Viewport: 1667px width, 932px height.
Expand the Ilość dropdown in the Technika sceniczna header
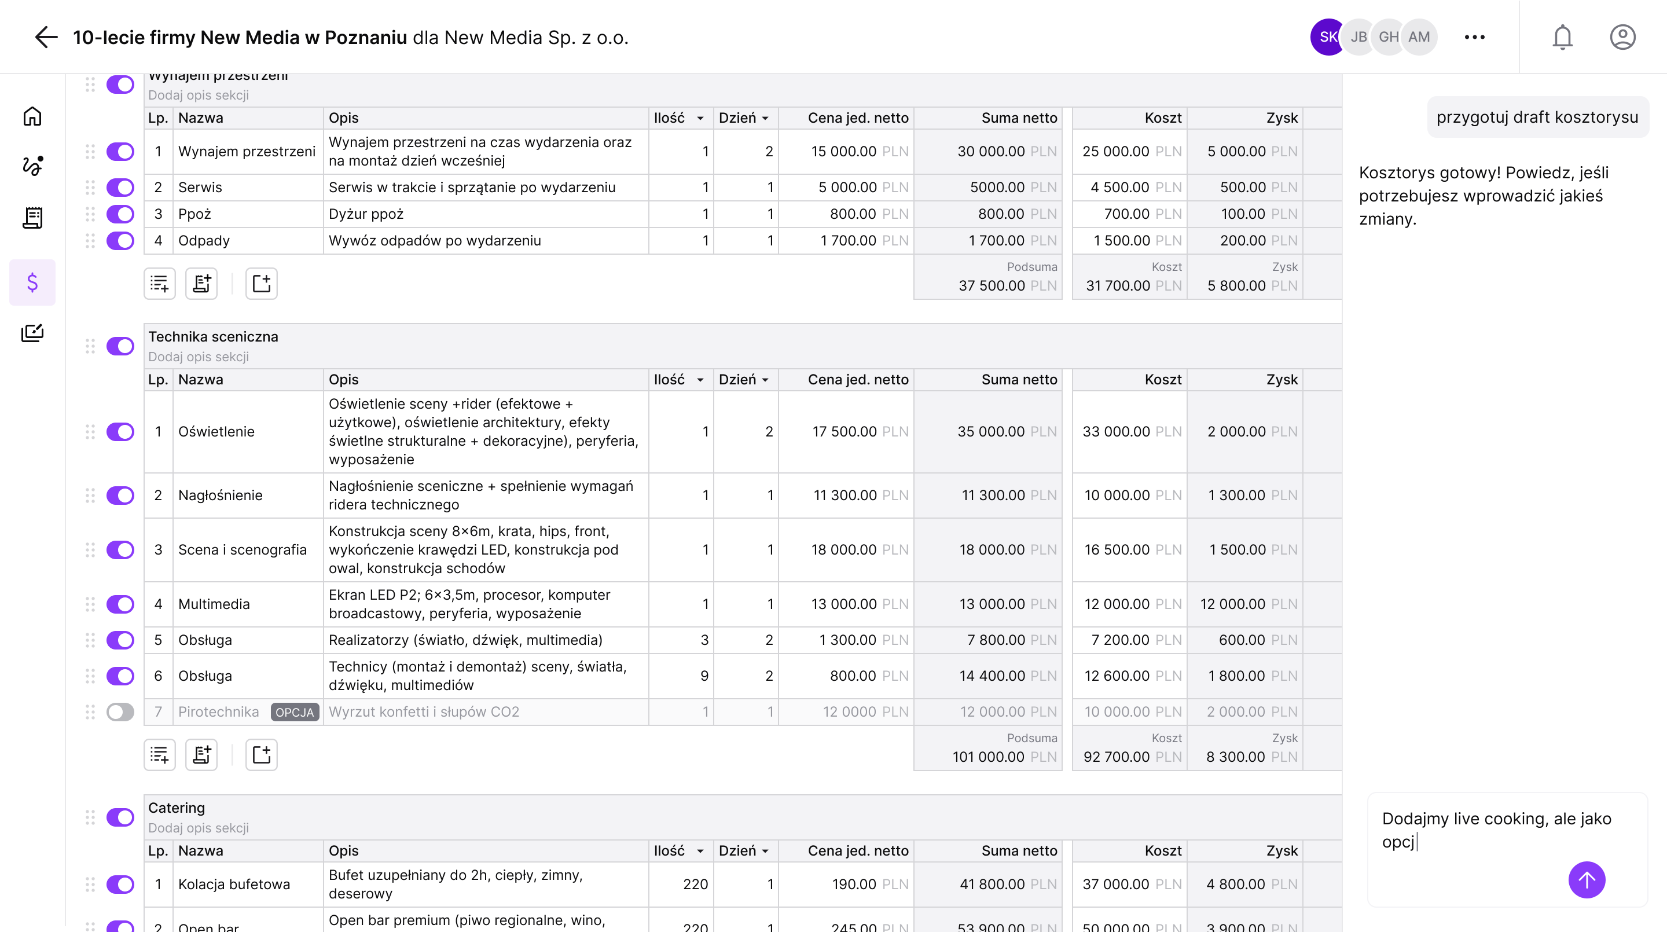coord(700,380)
